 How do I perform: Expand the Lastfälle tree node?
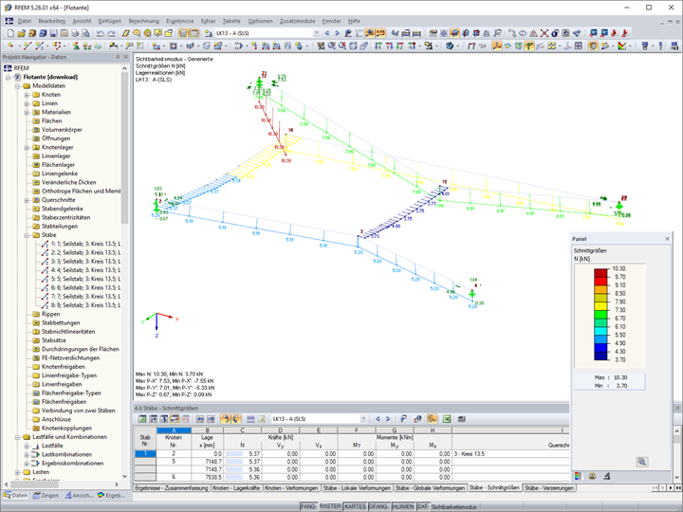(x=27, y=446)
